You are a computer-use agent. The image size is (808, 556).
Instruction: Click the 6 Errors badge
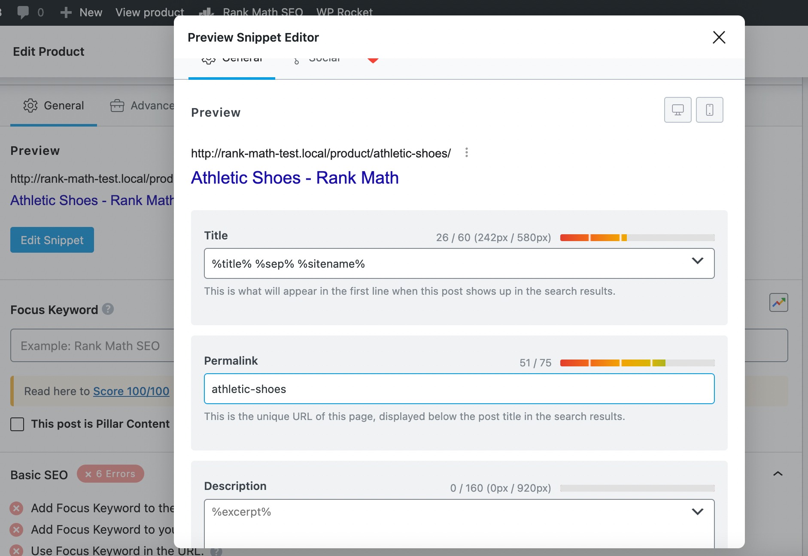click(110, 474)
